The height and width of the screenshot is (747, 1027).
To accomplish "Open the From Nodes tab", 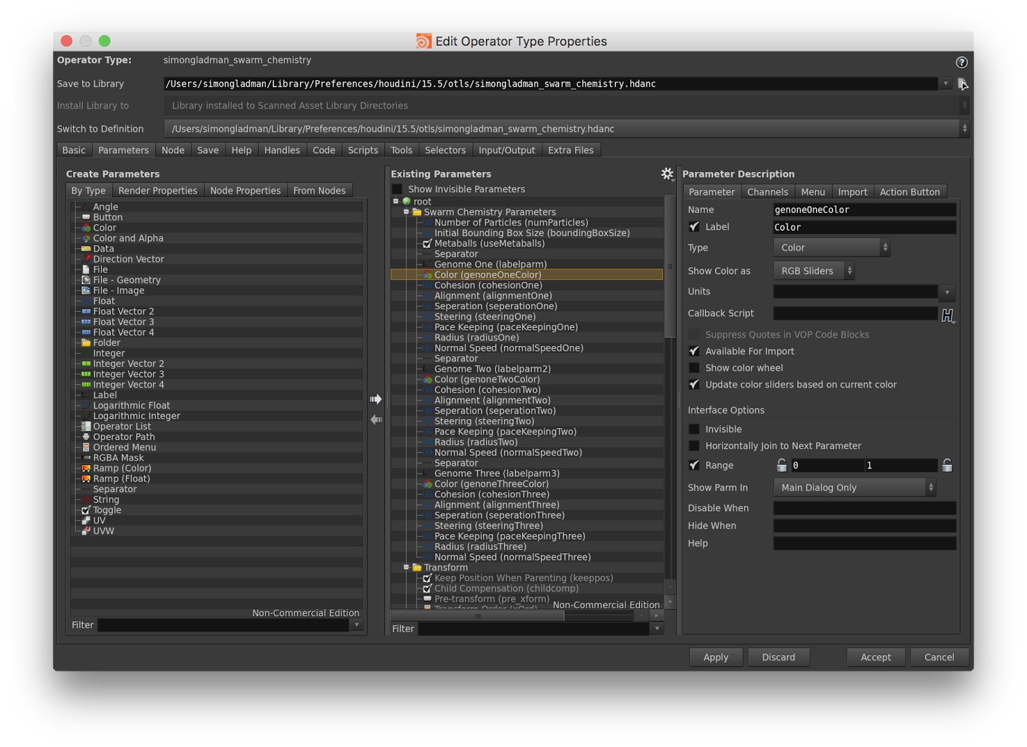I will [320, 191].
